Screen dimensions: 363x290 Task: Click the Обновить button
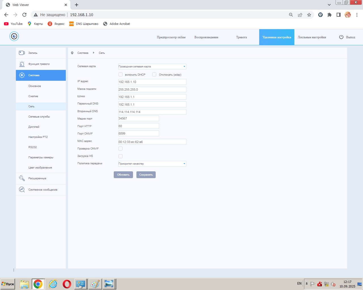(x=123, y=175)
